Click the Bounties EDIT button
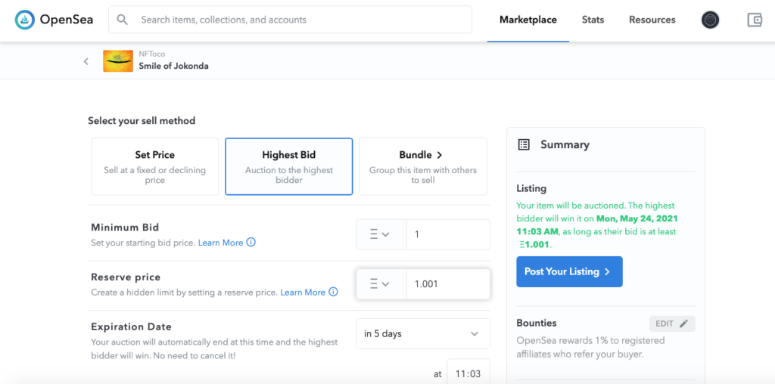775x384 pixels. (x=671, y=324)
